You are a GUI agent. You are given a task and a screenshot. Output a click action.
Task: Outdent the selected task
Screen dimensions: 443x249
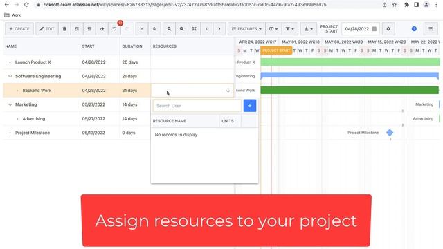(x=77, y=29)
